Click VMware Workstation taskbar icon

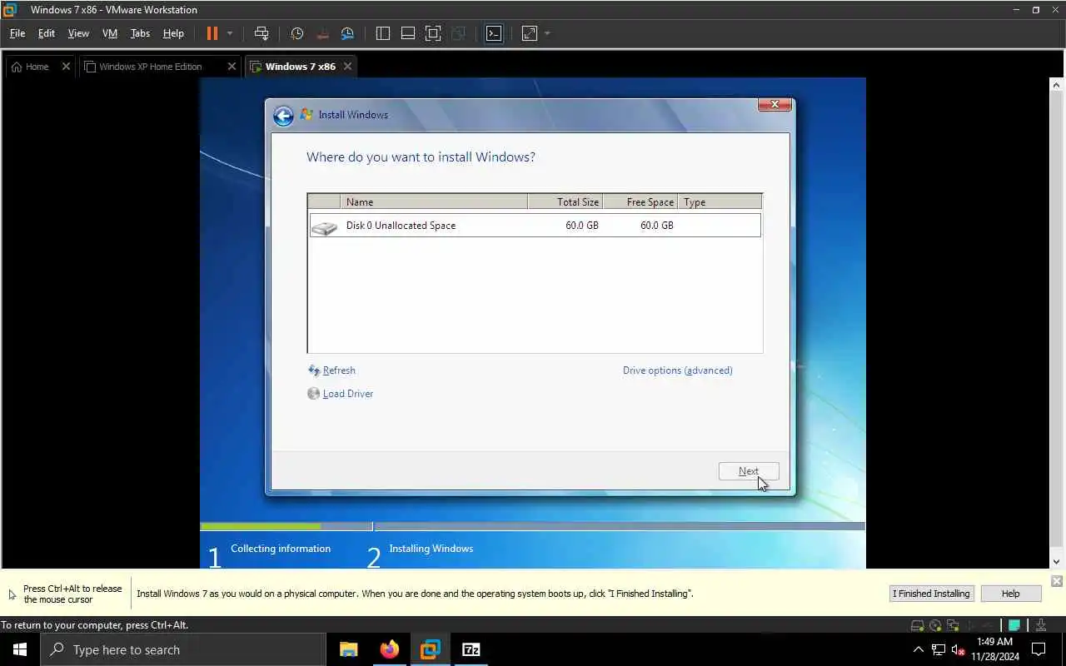430,649
